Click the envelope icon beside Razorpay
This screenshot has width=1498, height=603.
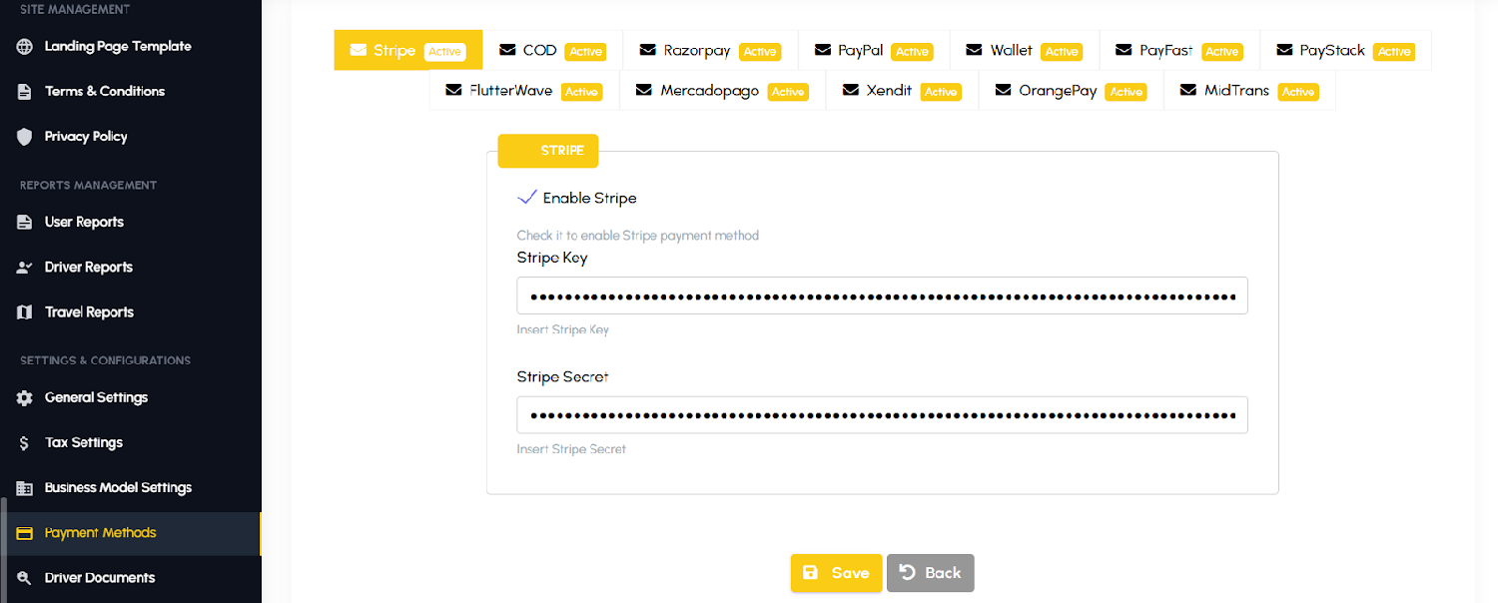coord(647,50)
